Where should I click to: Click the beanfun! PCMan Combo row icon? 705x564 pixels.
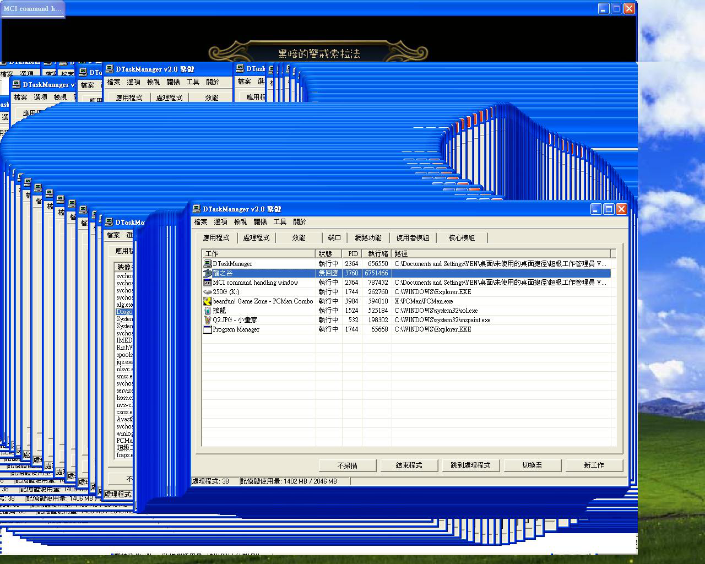[208, 301]
